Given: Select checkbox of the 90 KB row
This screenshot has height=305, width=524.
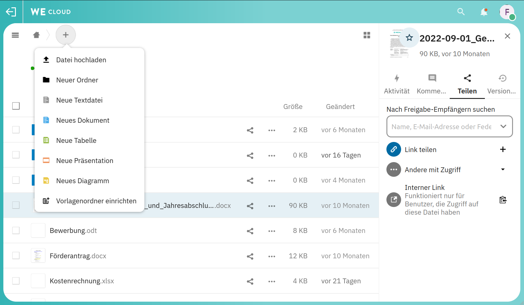Looking at the screenshot, I should click(16, 205).
